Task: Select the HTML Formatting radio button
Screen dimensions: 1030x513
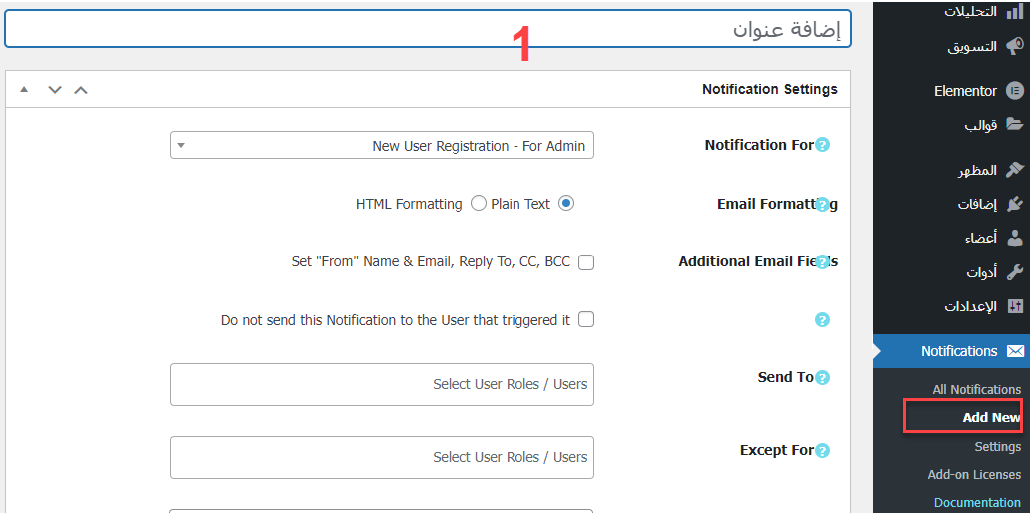Action: 478,204
